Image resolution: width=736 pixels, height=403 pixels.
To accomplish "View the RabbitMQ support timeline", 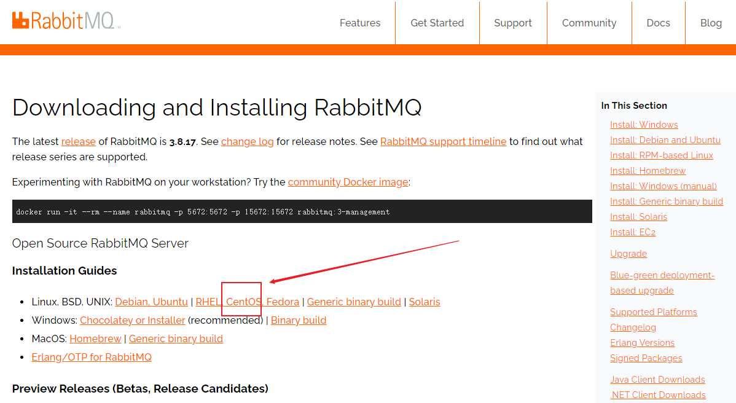I will pyautogui.click(x=443, y=141).
